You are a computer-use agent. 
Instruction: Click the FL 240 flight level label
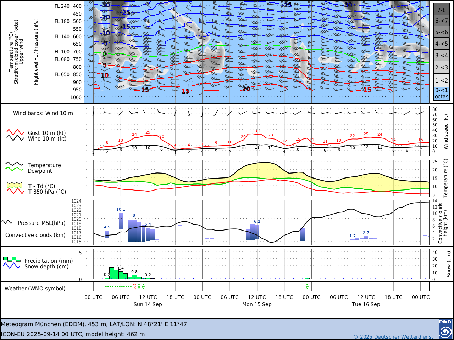point(62,6)
